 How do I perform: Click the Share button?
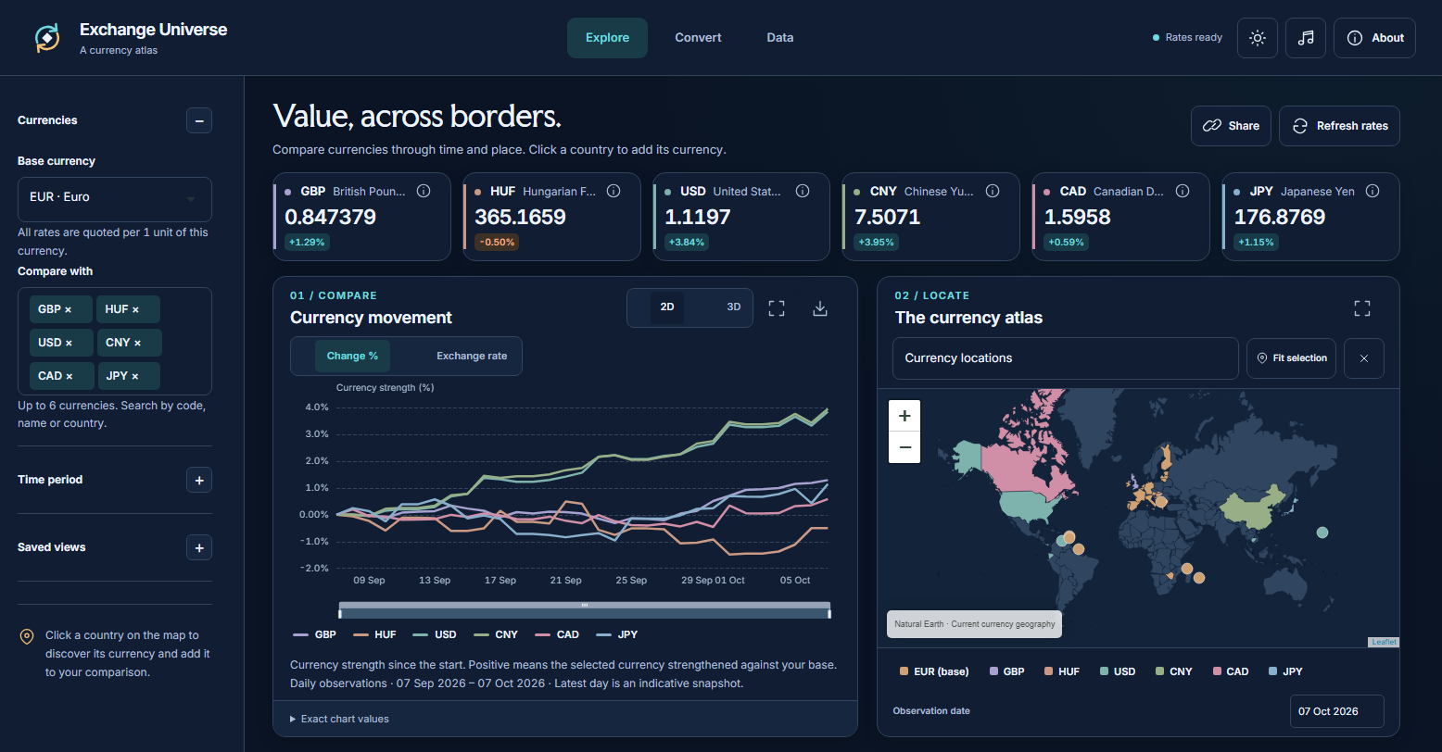click(1231, 126)
